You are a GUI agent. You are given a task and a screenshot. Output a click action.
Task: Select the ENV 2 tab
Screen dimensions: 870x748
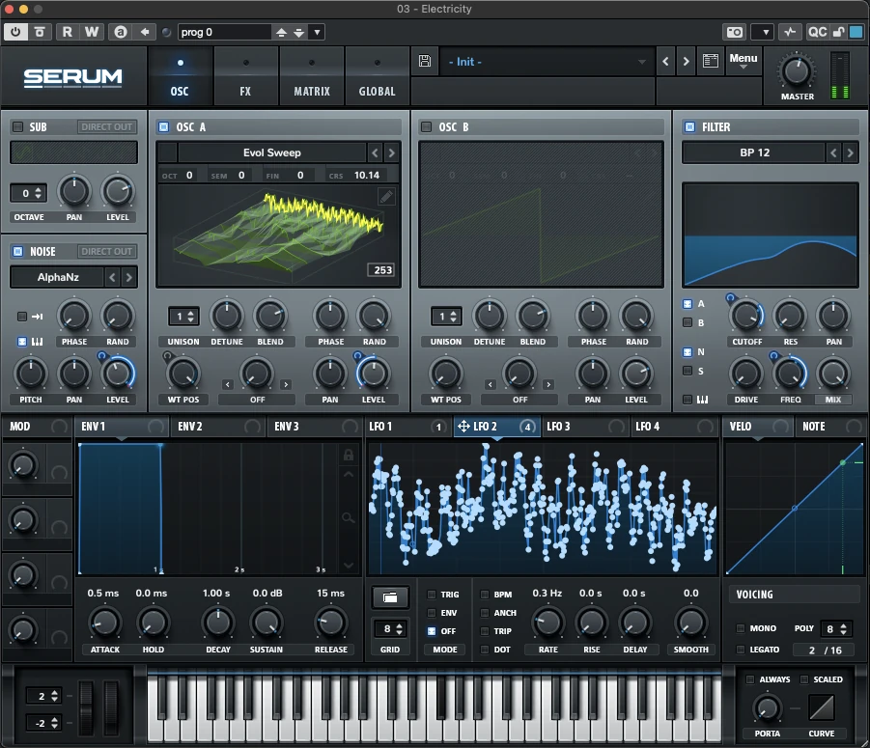(217, 427)
